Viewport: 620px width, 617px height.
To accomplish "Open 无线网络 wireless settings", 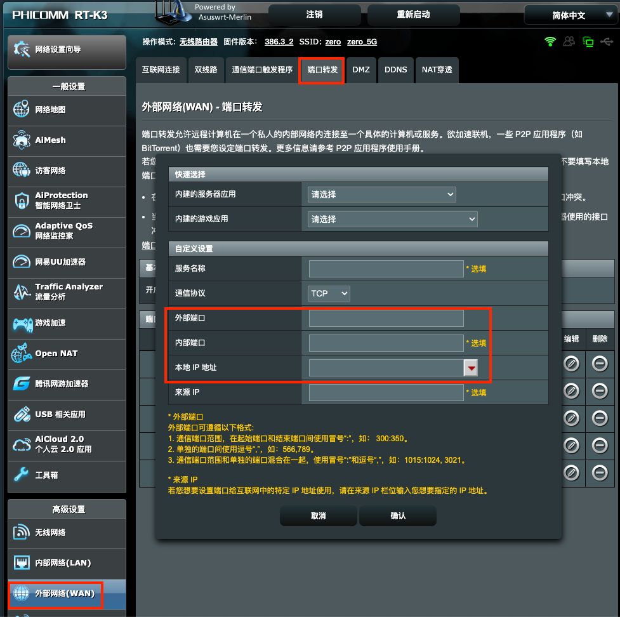I will 67,533.
